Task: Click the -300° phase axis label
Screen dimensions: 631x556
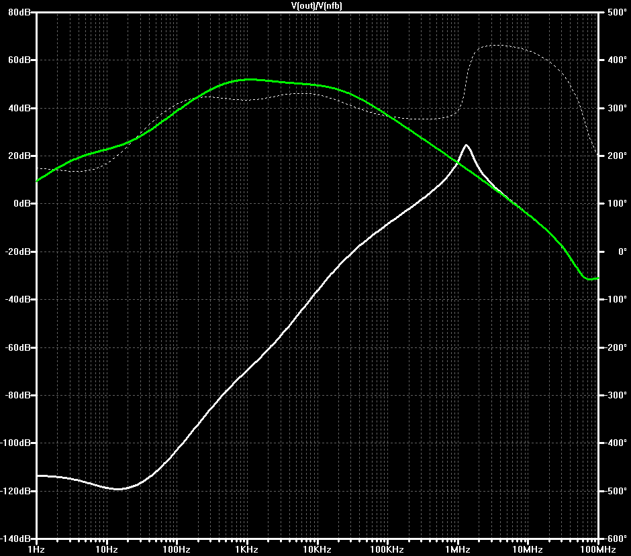Action: (617, 395)
